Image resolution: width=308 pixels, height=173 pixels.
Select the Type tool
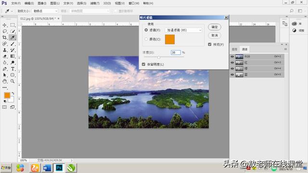13,69
